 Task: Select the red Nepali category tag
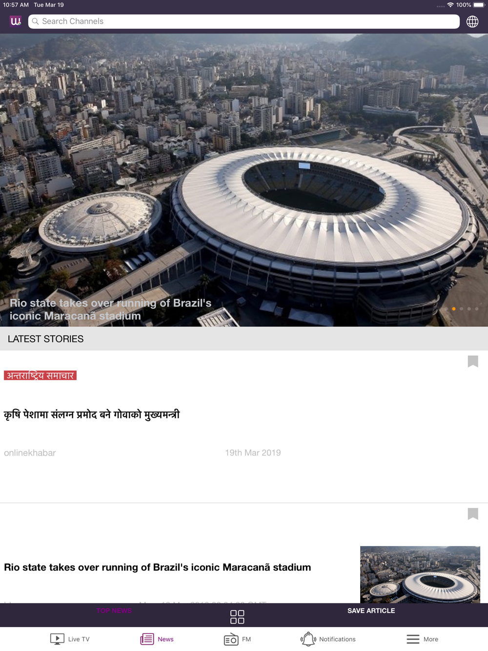[41, 375]
